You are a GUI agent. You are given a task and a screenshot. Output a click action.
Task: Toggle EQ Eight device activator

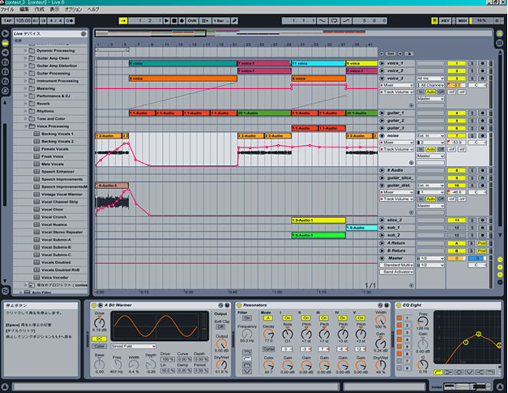(x=398, y=305)
